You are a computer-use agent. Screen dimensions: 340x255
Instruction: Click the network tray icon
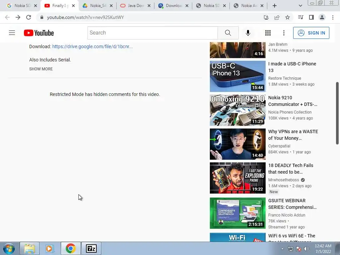290,249
